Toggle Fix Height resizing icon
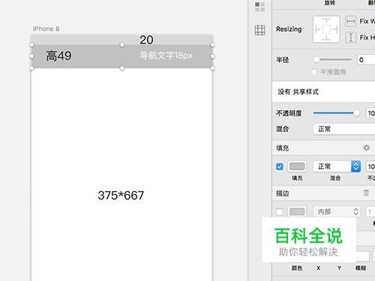This screenshot has height=281, width=375. click(x=351, y=37)
